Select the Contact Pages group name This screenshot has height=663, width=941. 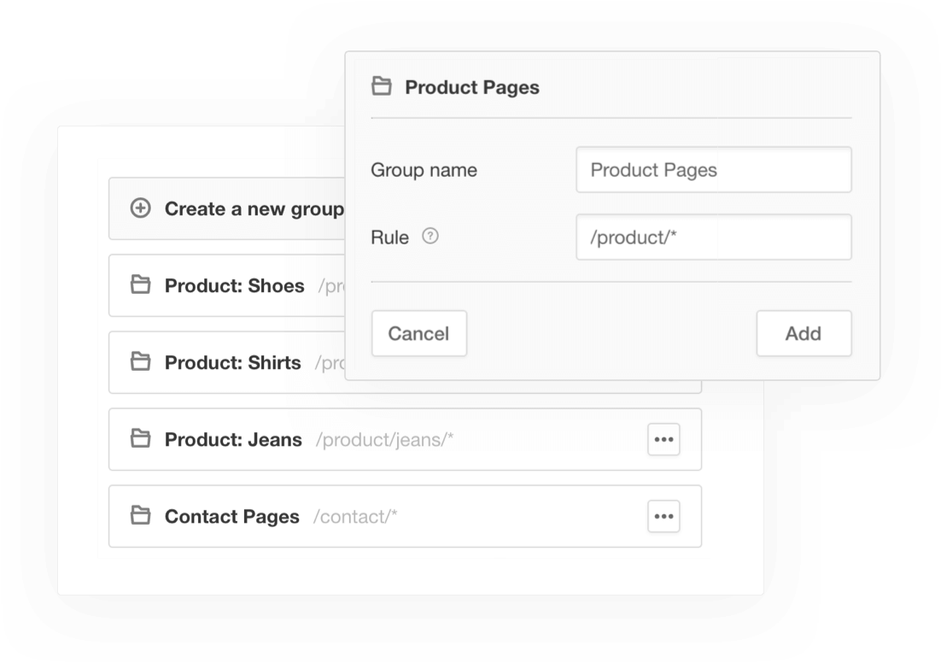click(231, 517)
